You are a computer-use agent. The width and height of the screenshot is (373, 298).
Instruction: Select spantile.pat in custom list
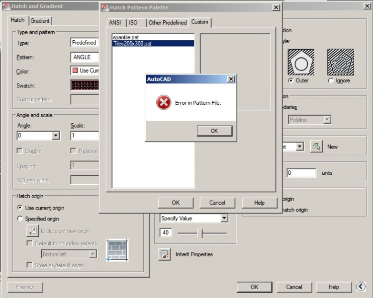tap(153, 37)
